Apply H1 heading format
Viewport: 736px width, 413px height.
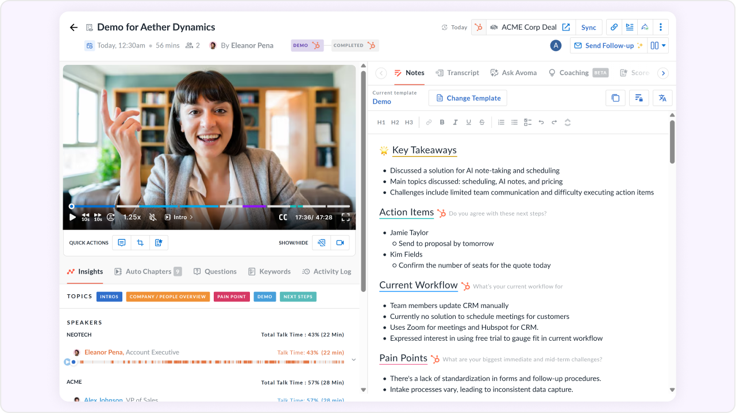[x=381, y=122]
